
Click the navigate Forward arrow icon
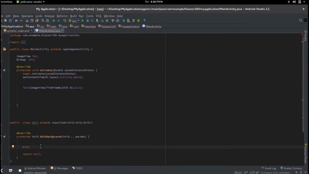pos(58,20)
